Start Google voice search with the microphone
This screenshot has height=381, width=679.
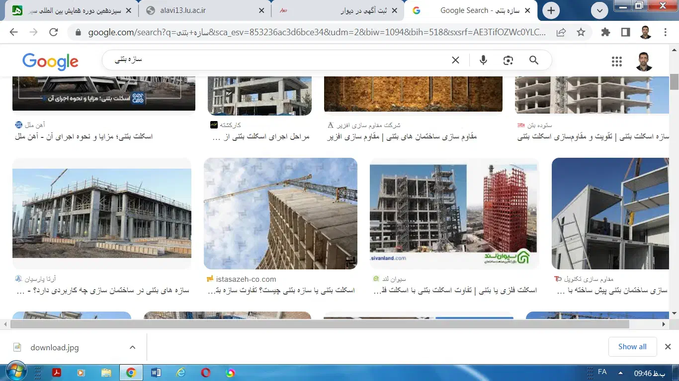click(483, 60)
